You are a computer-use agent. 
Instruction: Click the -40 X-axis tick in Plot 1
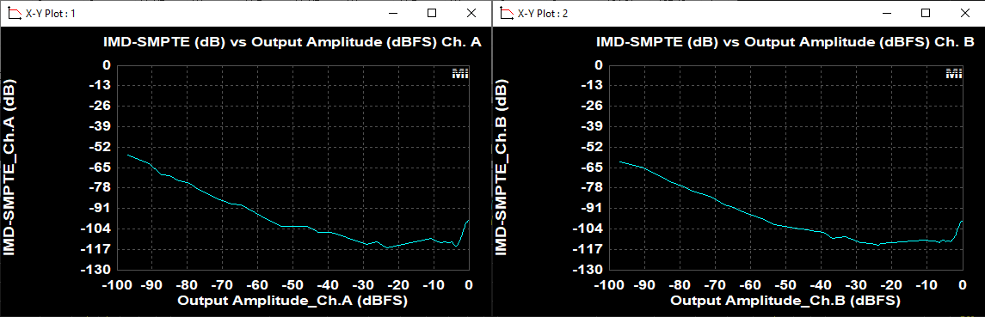[329, 284]
